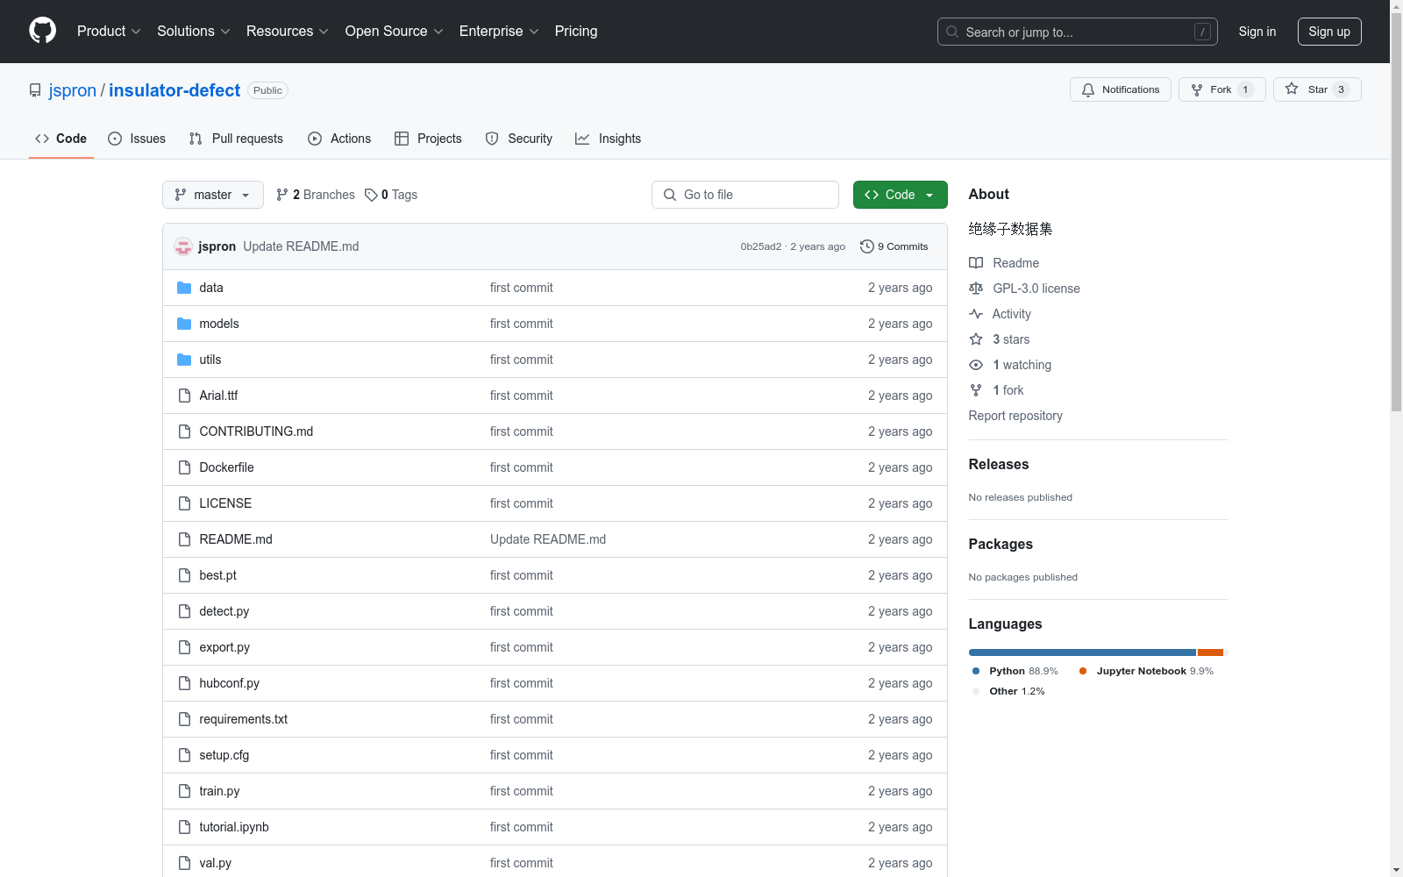Image resolution: width=1403 pixels, height=877 pixels.
Task: Switch to the Insights tab
Action: pyautogui.click(x=609, y=139)
